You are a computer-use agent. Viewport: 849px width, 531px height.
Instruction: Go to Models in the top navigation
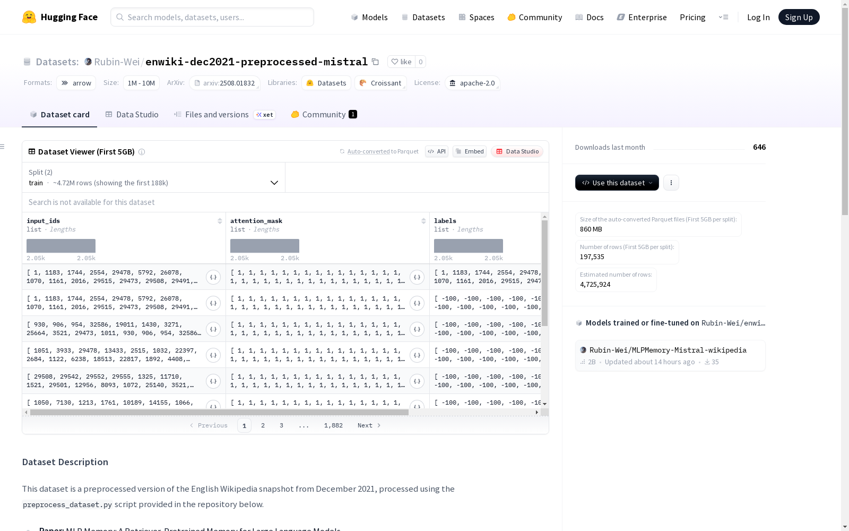[x=369, y=17]
